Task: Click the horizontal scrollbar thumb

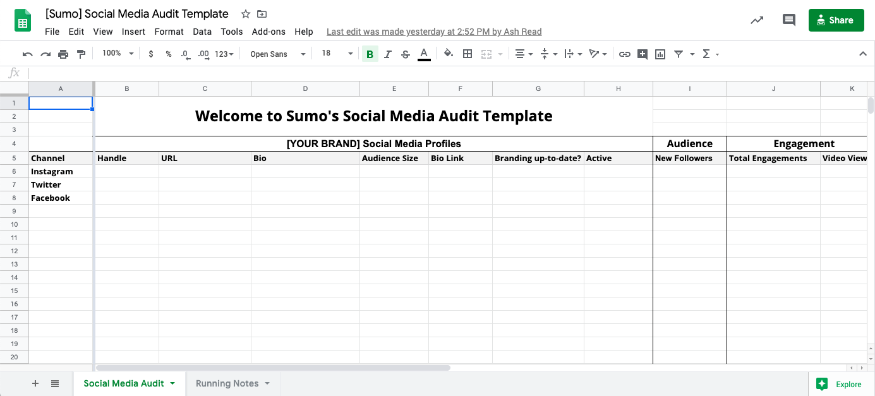Action: coord(273,368)
